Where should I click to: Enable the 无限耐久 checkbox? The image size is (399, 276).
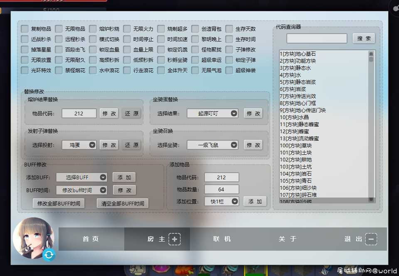[x=59, y=60]
